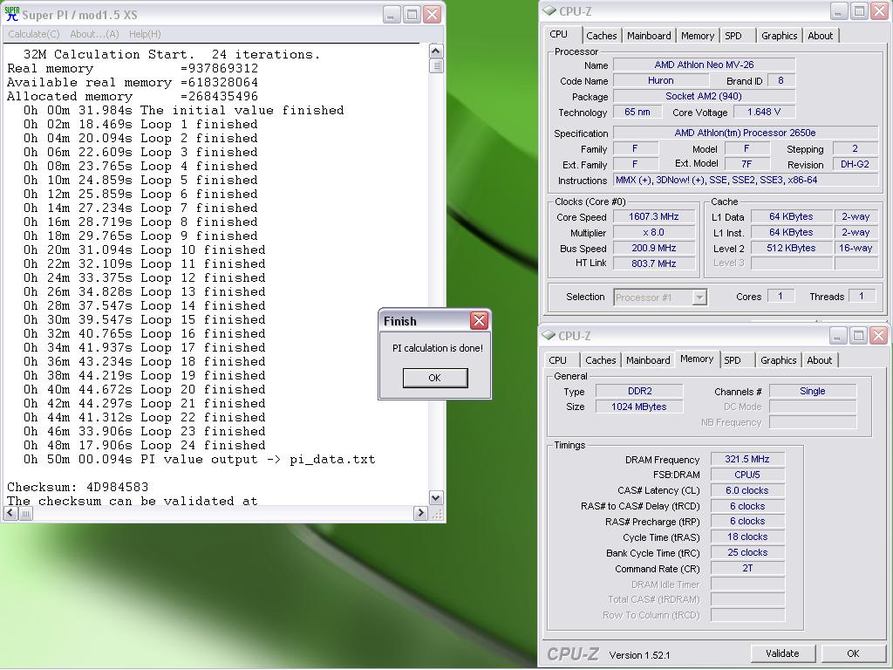Click the Channels # value Single
Viewport: 893px width, 670px height.
pos(813,392)
